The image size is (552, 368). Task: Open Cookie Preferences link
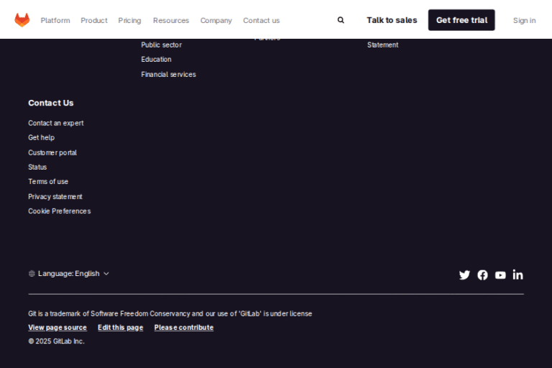(60, 211)
